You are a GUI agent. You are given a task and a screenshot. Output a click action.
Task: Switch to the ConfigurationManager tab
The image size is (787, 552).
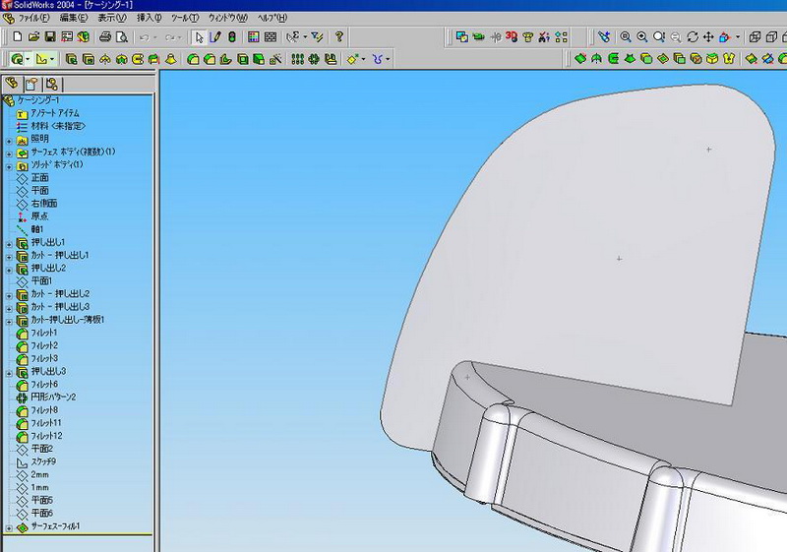[x=51, y=84]
